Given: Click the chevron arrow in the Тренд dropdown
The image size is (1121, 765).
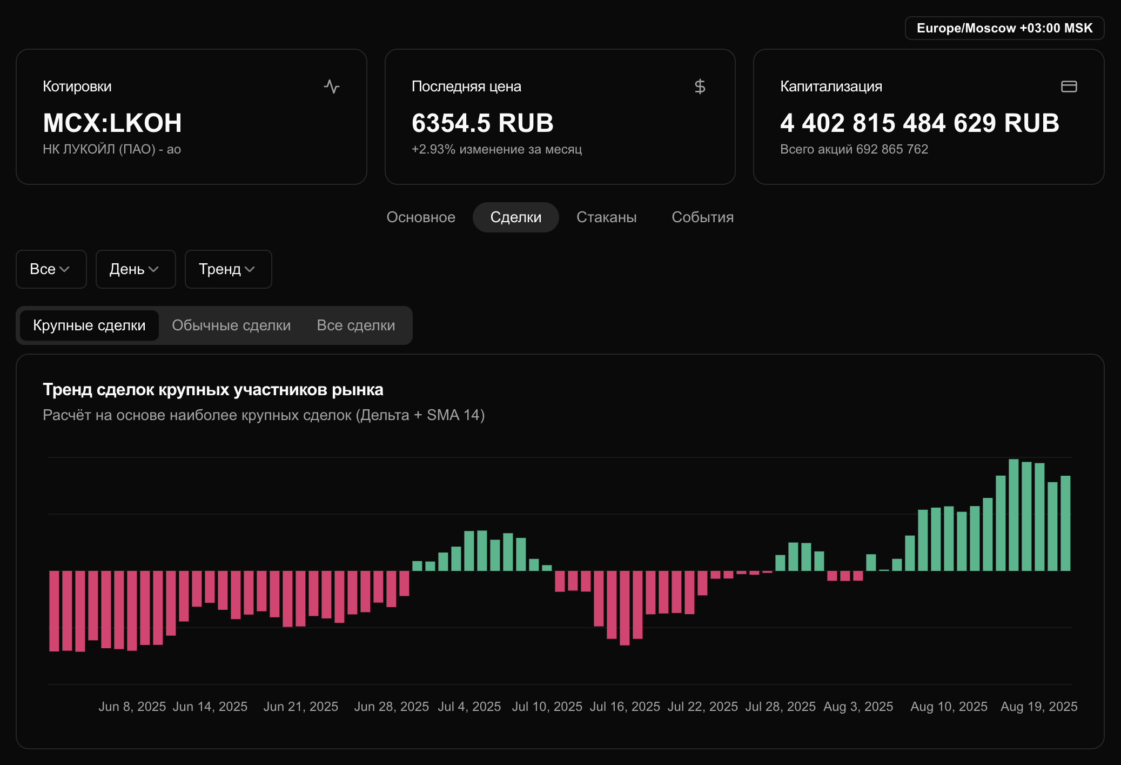Looking at the screenshot, I should point(250,269).
